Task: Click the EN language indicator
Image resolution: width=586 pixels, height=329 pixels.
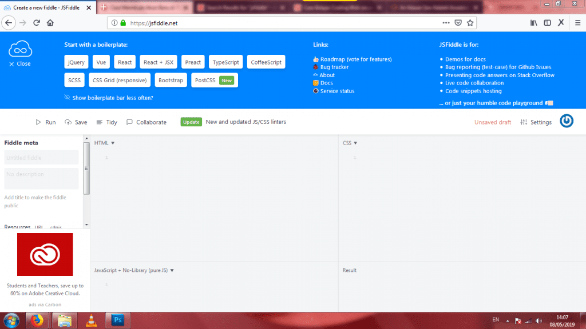Action: 496,320
